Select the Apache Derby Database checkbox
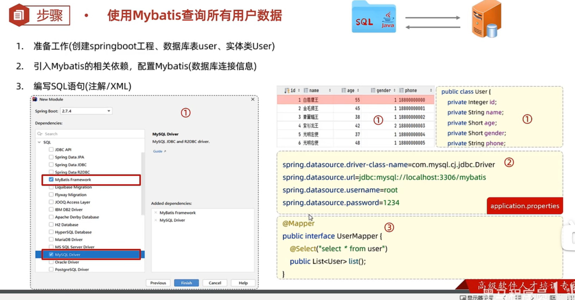Image resolution: width=575 pixels, height=300 pixels. tap(51, 217)
